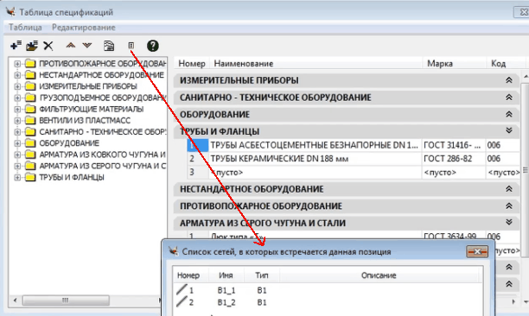Expand the ТРУБЫ И ФЛАНЦЫ tree folder
This screenshot has width=529, height=316.
click(17, 177)
